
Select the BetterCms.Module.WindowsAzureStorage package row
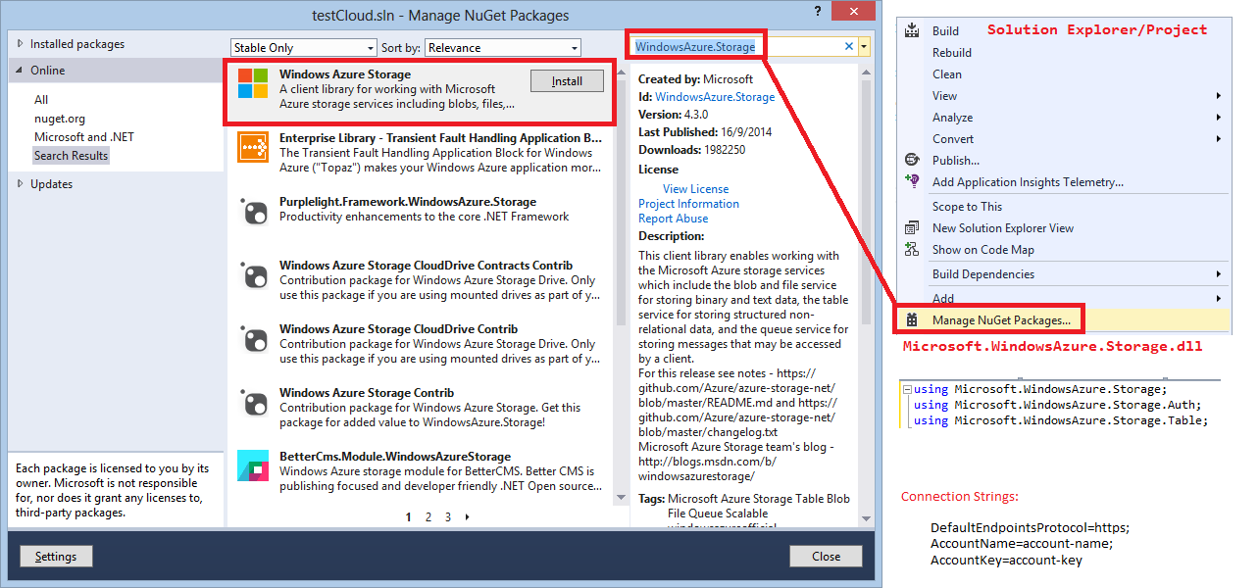(423, 471)
